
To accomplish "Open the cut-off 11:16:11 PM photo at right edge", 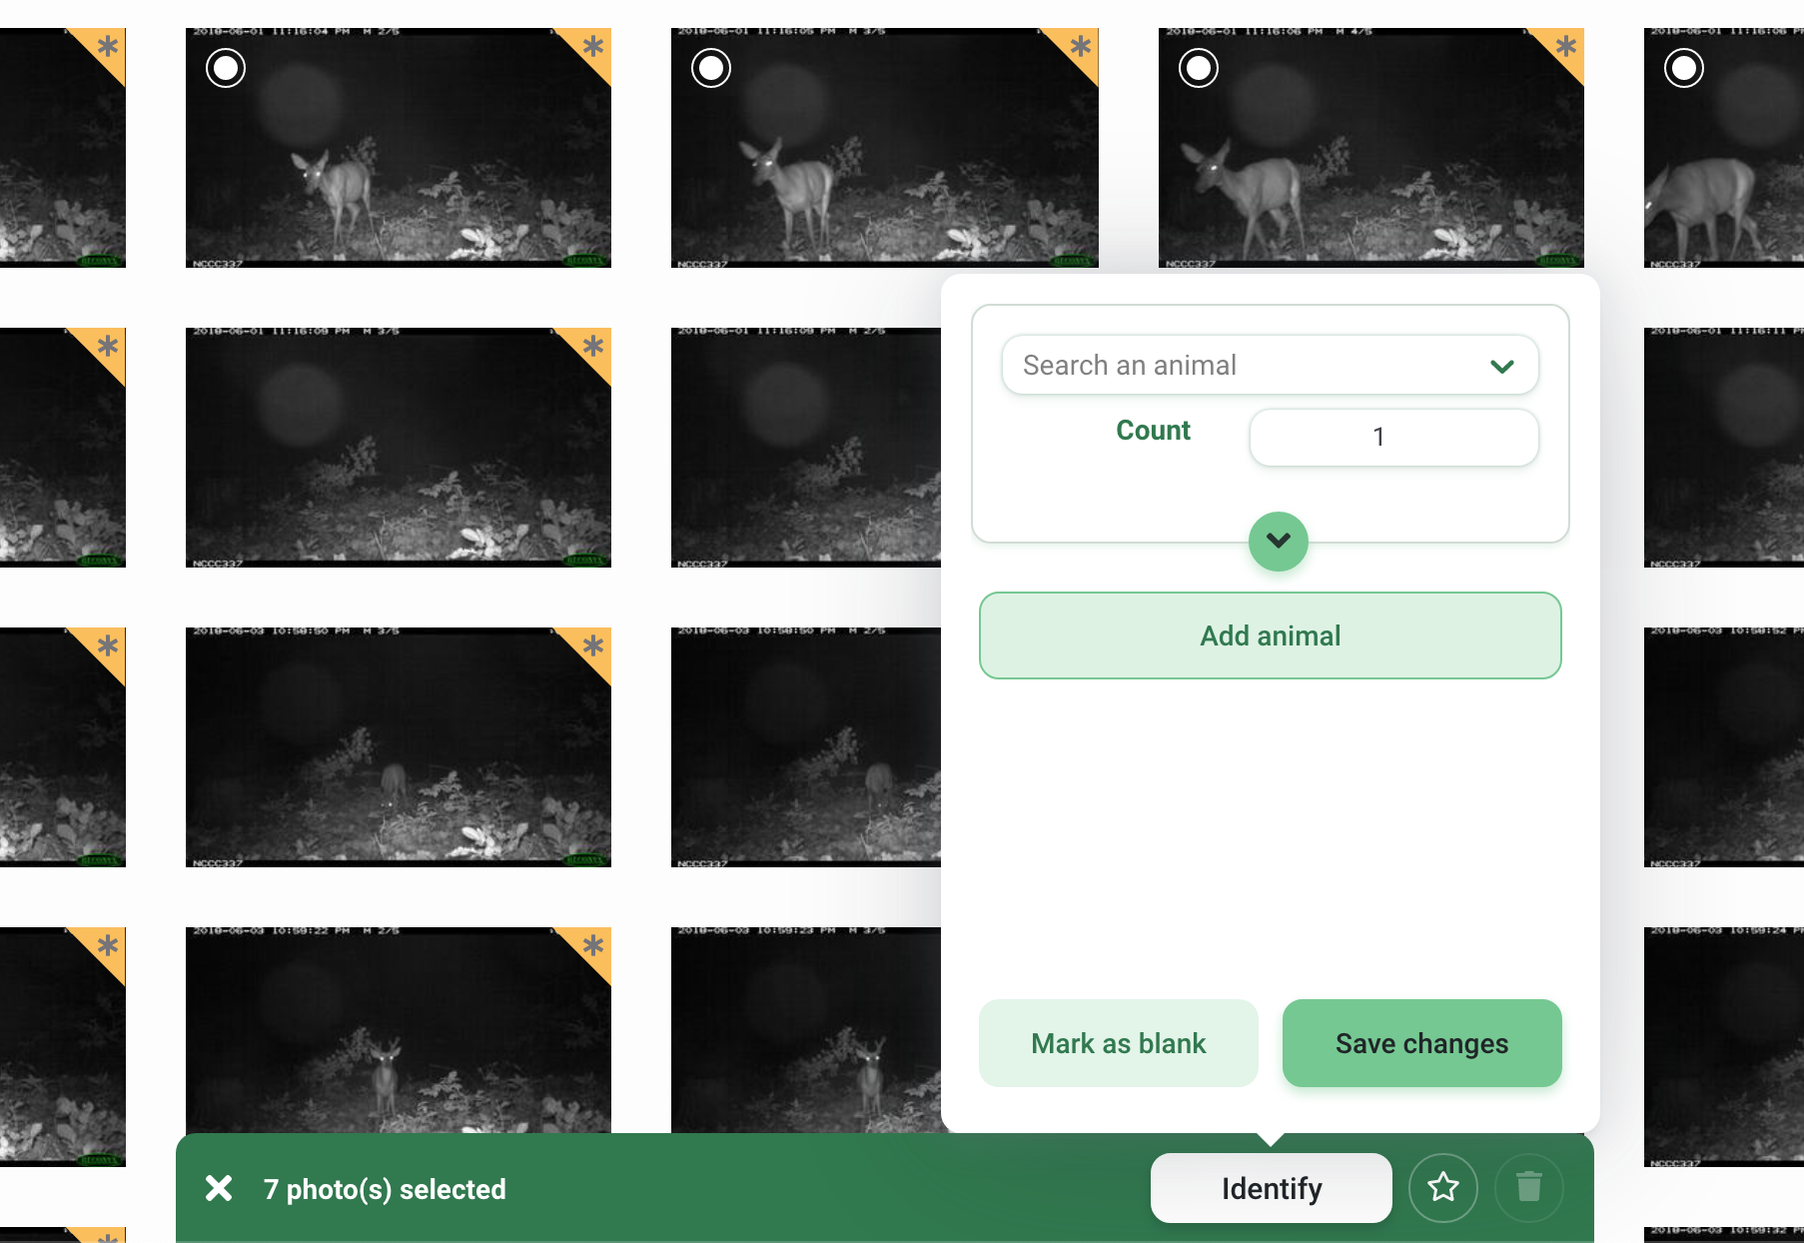I will click(1724, 448).
